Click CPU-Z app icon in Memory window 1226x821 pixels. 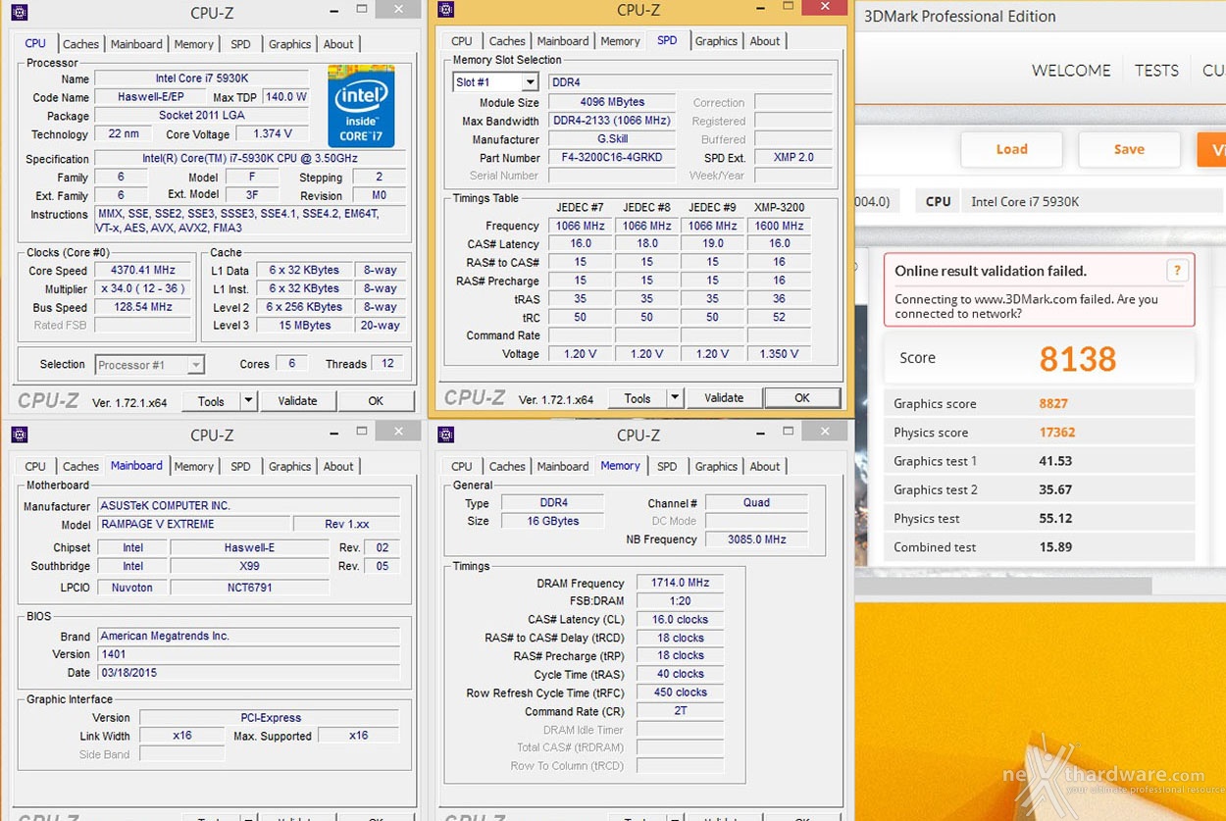click(446, 435)
